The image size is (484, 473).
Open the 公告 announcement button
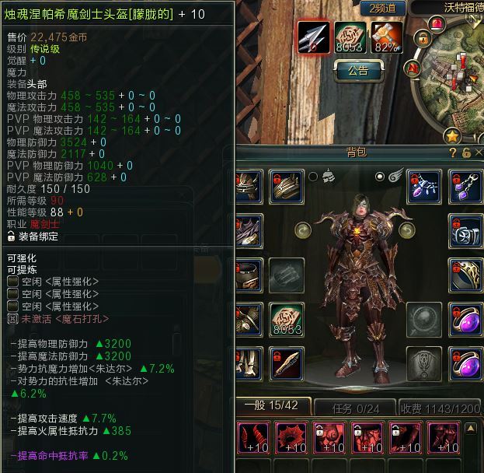pyautogui.click(x=359, y=71)
